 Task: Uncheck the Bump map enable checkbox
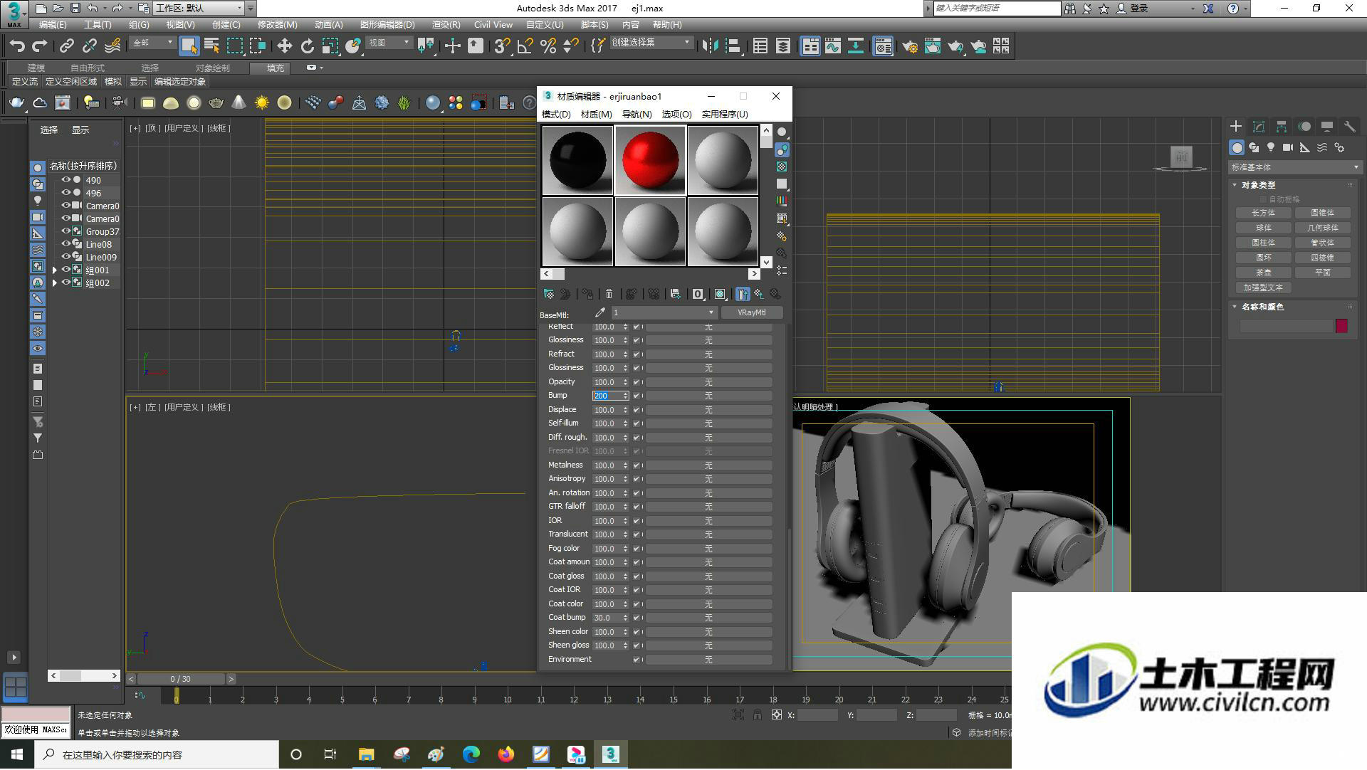click(x=637, y=396)
